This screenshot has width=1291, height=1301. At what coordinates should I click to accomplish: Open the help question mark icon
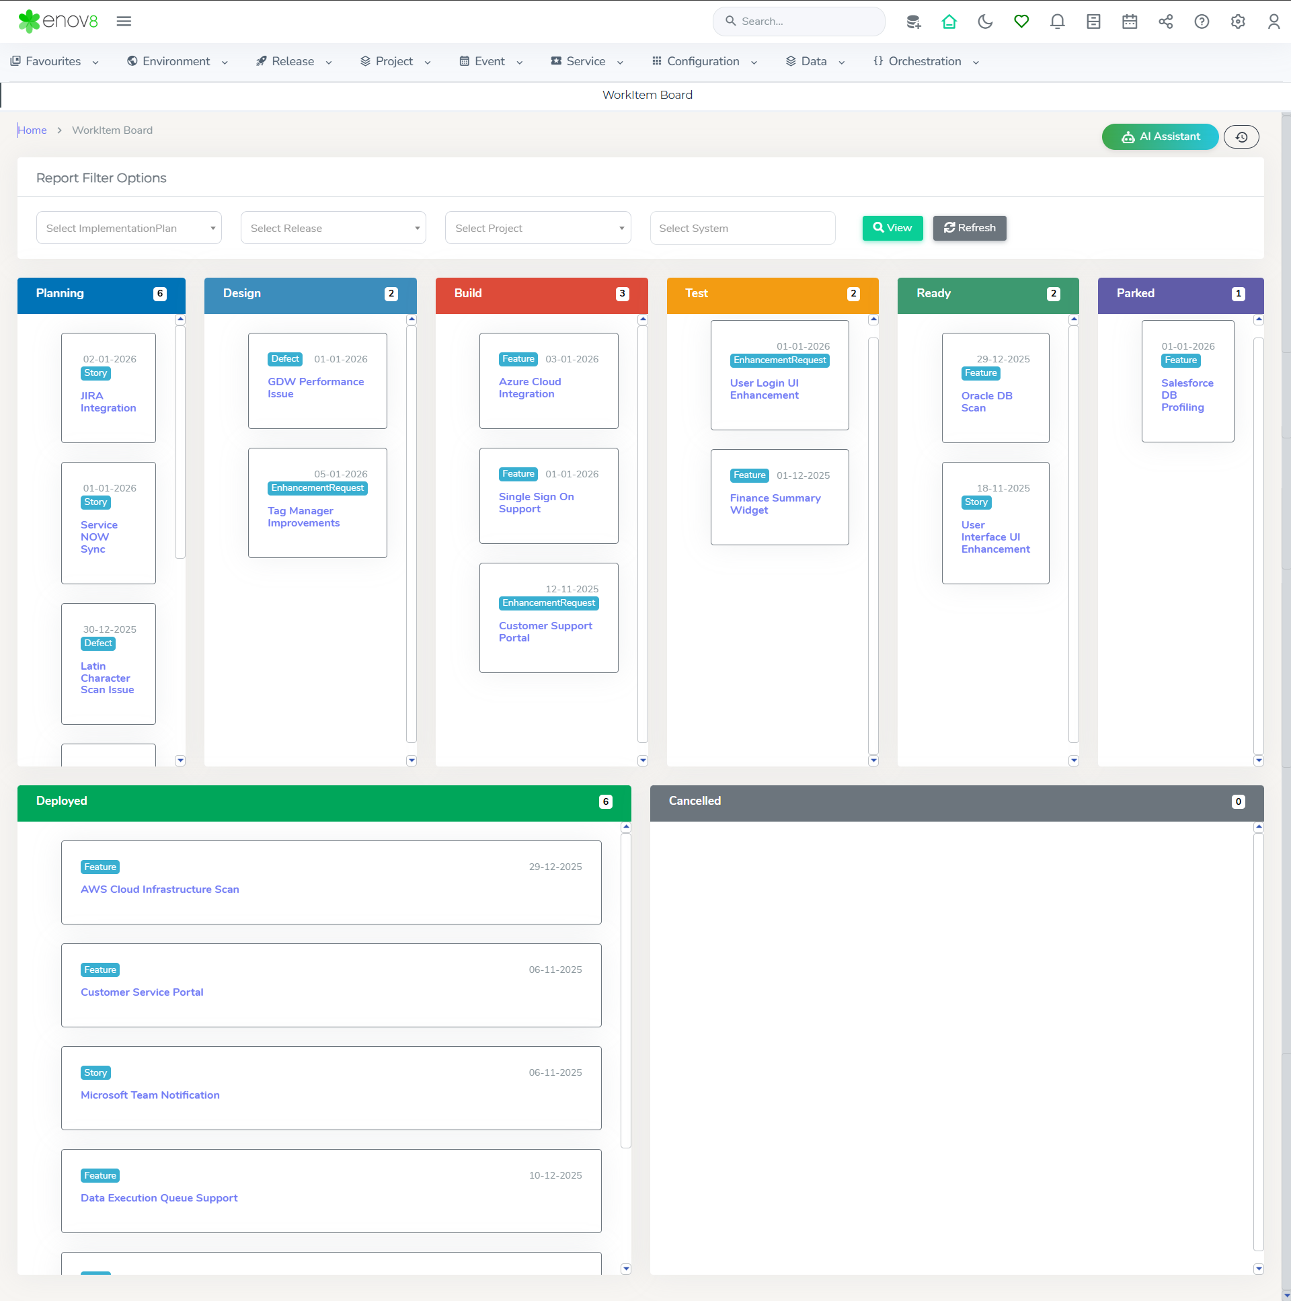click(x=1202, y=22)
